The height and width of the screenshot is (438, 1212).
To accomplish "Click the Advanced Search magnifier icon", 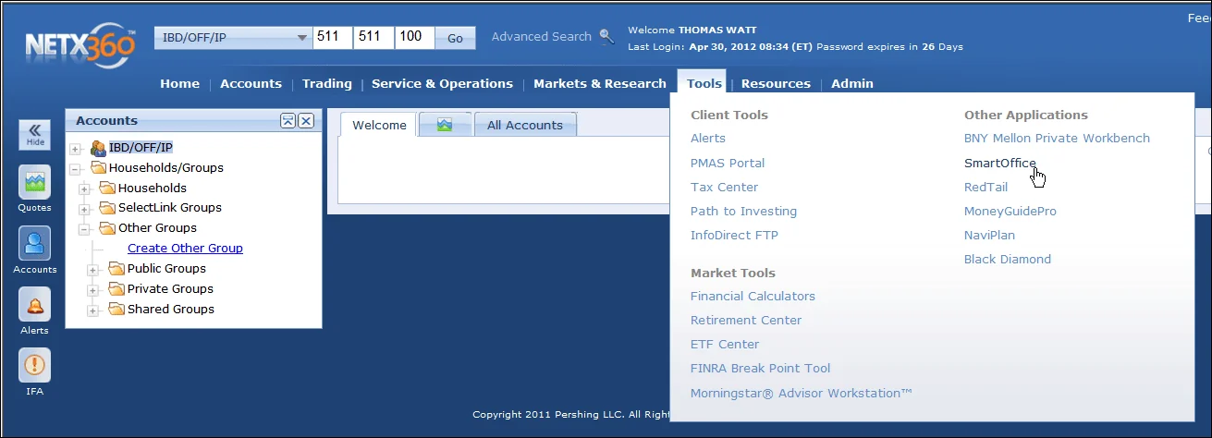I will click(x=606, y=37).
